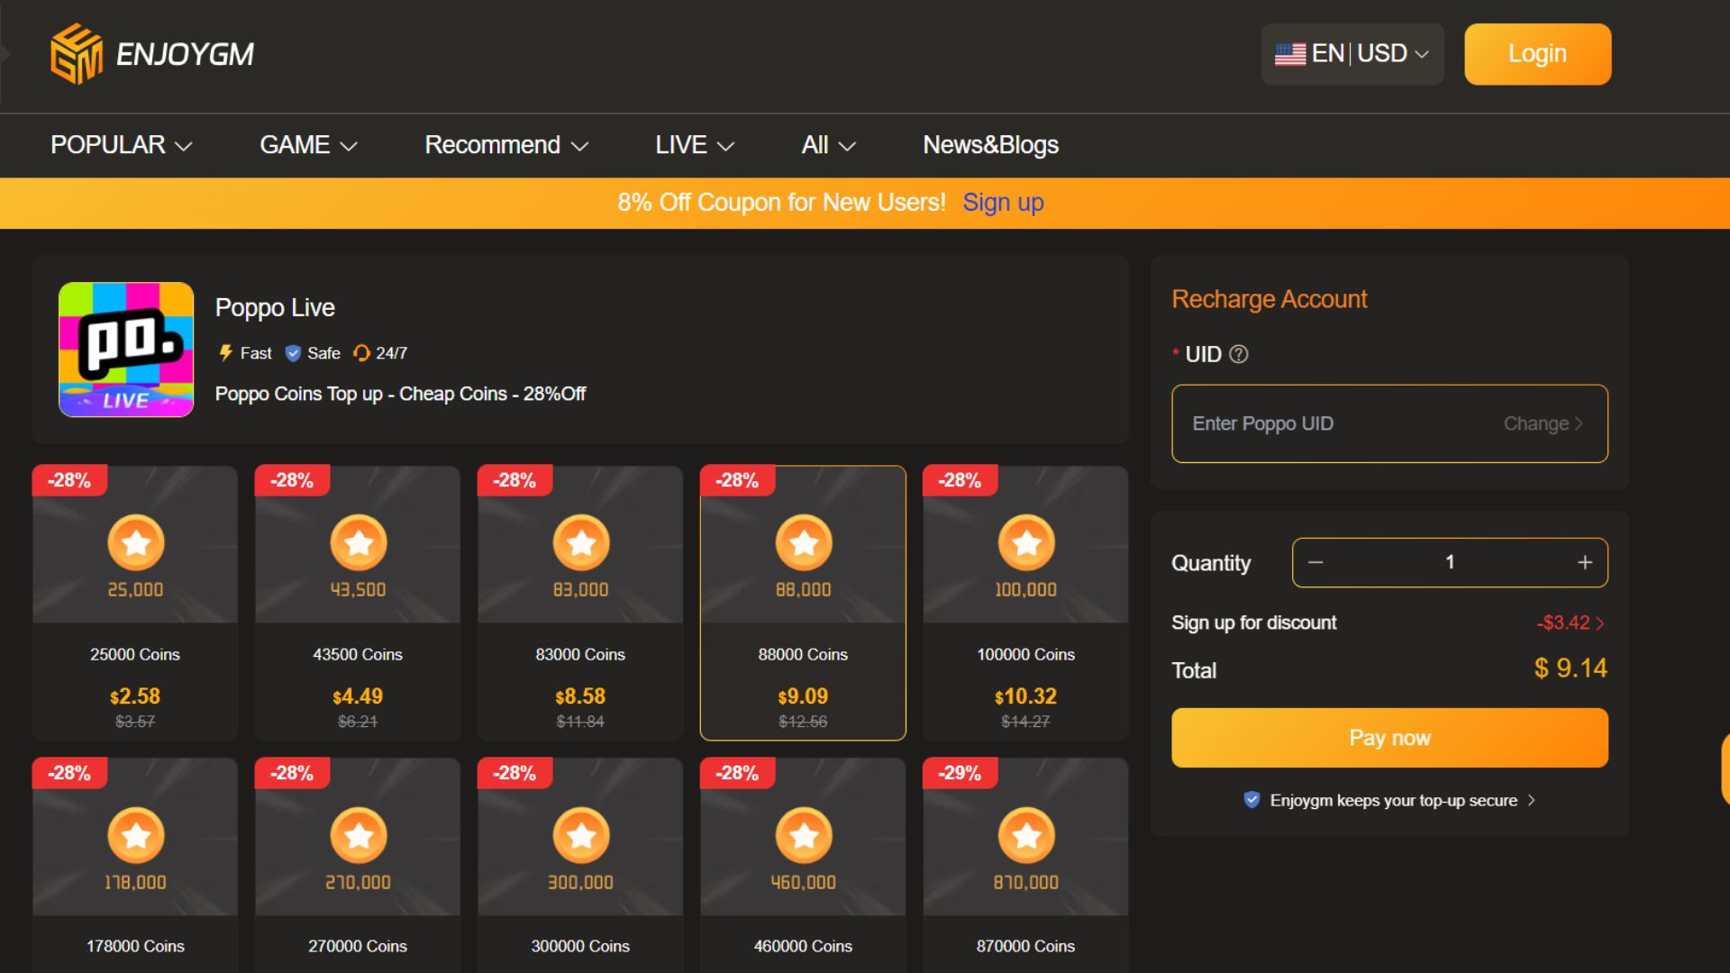Screen dimensions: 1730x973
Task: Click the blue shield secure top-up icon
Action: (1252, 800)
